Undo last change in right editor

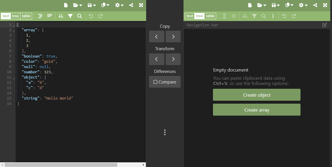click(284, 16)
